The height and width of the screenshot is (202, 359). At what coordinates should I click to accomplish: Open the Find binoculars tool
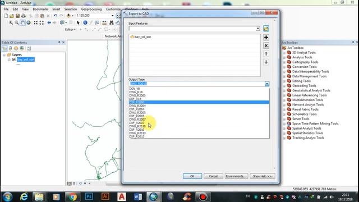pos(112,22)
